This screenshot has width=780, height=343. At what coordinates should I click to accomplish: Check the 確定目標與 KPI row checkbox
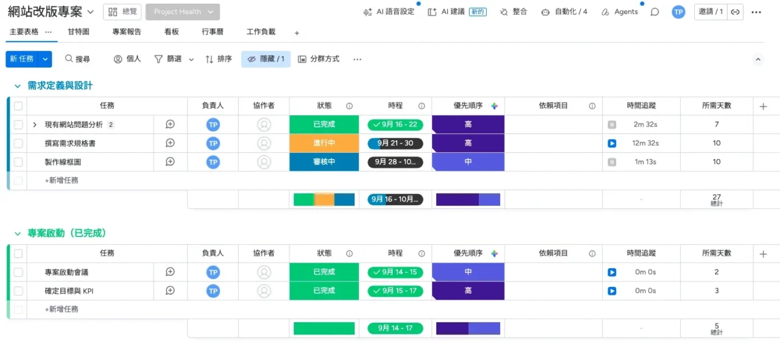click(x=18, y=291)
